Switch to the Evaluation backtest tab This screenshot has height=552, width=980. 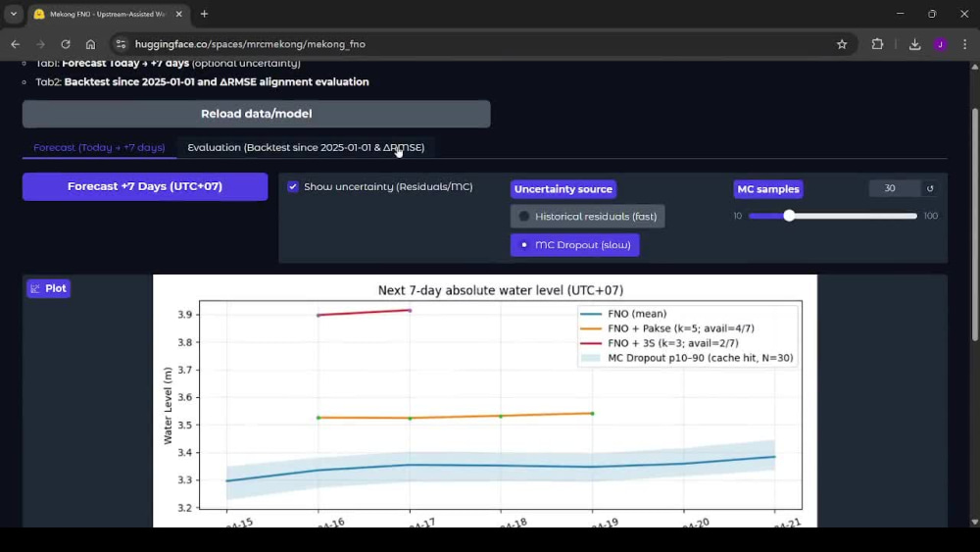tap(306, 147)
